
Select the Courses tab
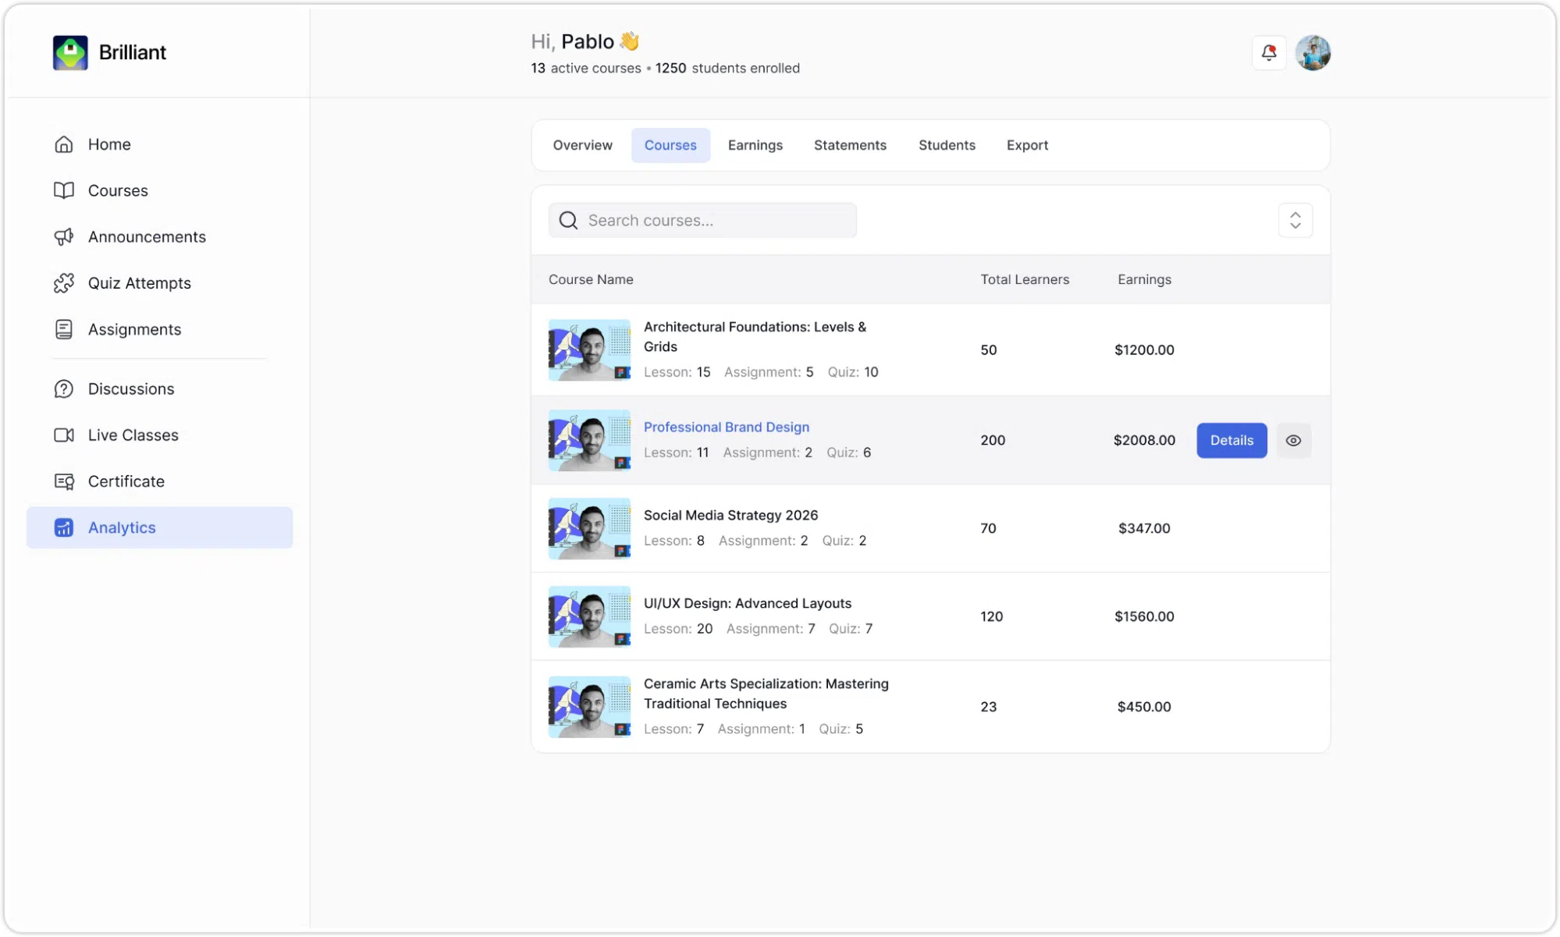(x=670, y=145)
